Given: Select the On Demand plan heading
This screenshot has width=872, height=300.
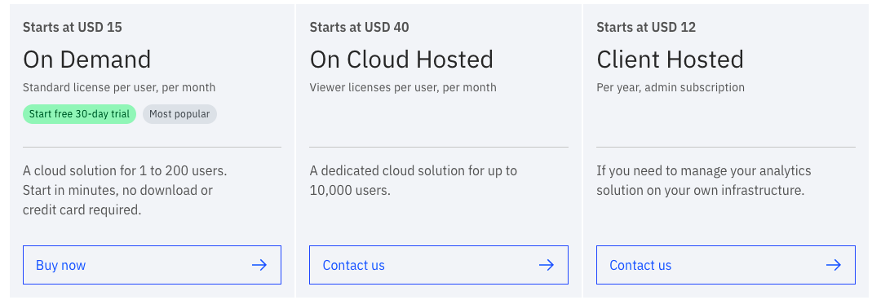Looking at the screenshot, I should 86,60.
